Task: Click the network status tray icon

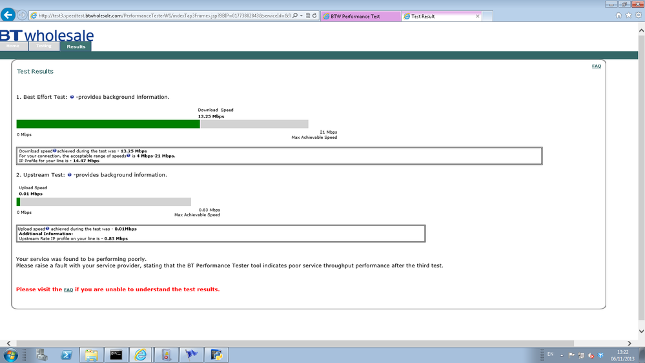Action: coord(581,355)
